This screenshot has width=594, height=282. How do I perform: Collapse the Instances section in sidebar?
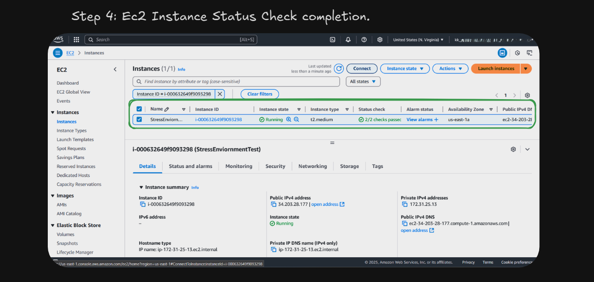[52, 112]
